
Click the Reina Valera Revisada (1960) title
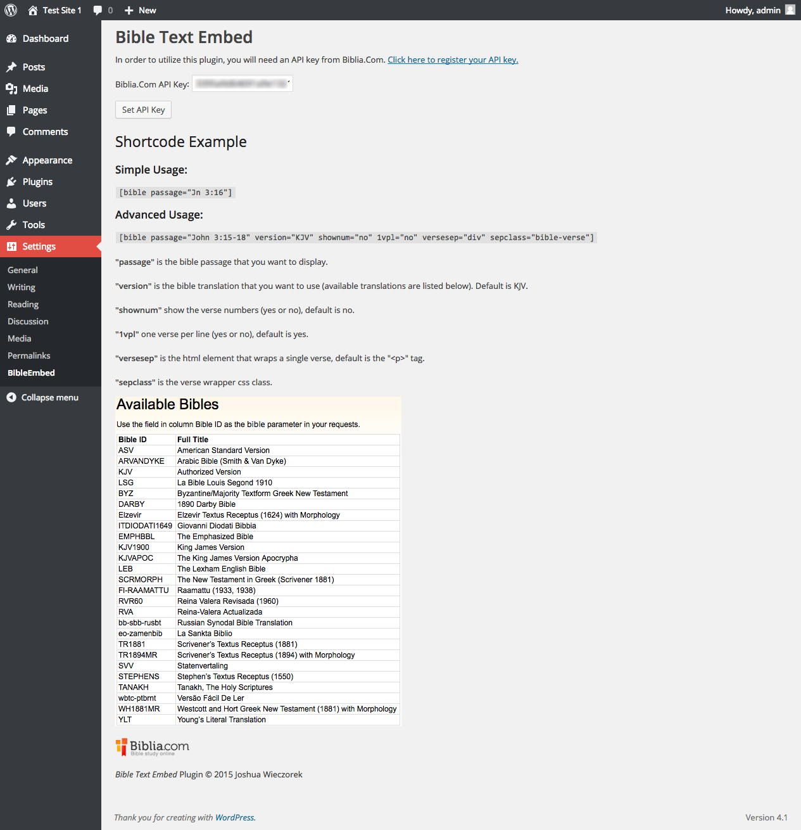(227, 601)
